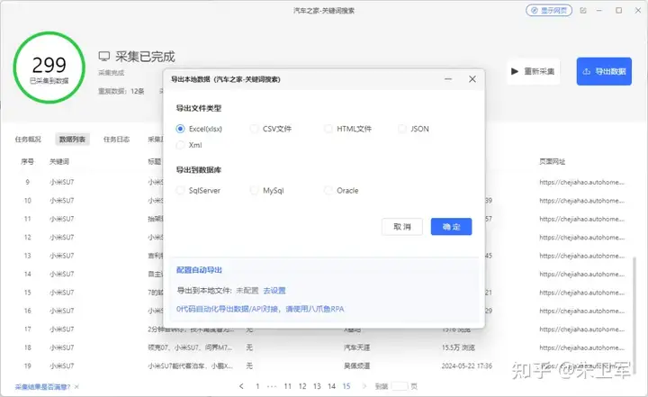Click the 页面网址 column header
Screen dimensions: 648x397
point(552,162)
